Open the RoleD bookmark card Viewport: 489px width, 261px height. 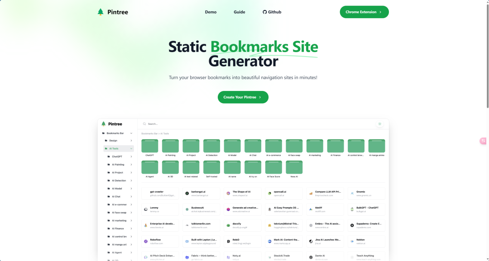pyautogui.click(x=243, y=242)
